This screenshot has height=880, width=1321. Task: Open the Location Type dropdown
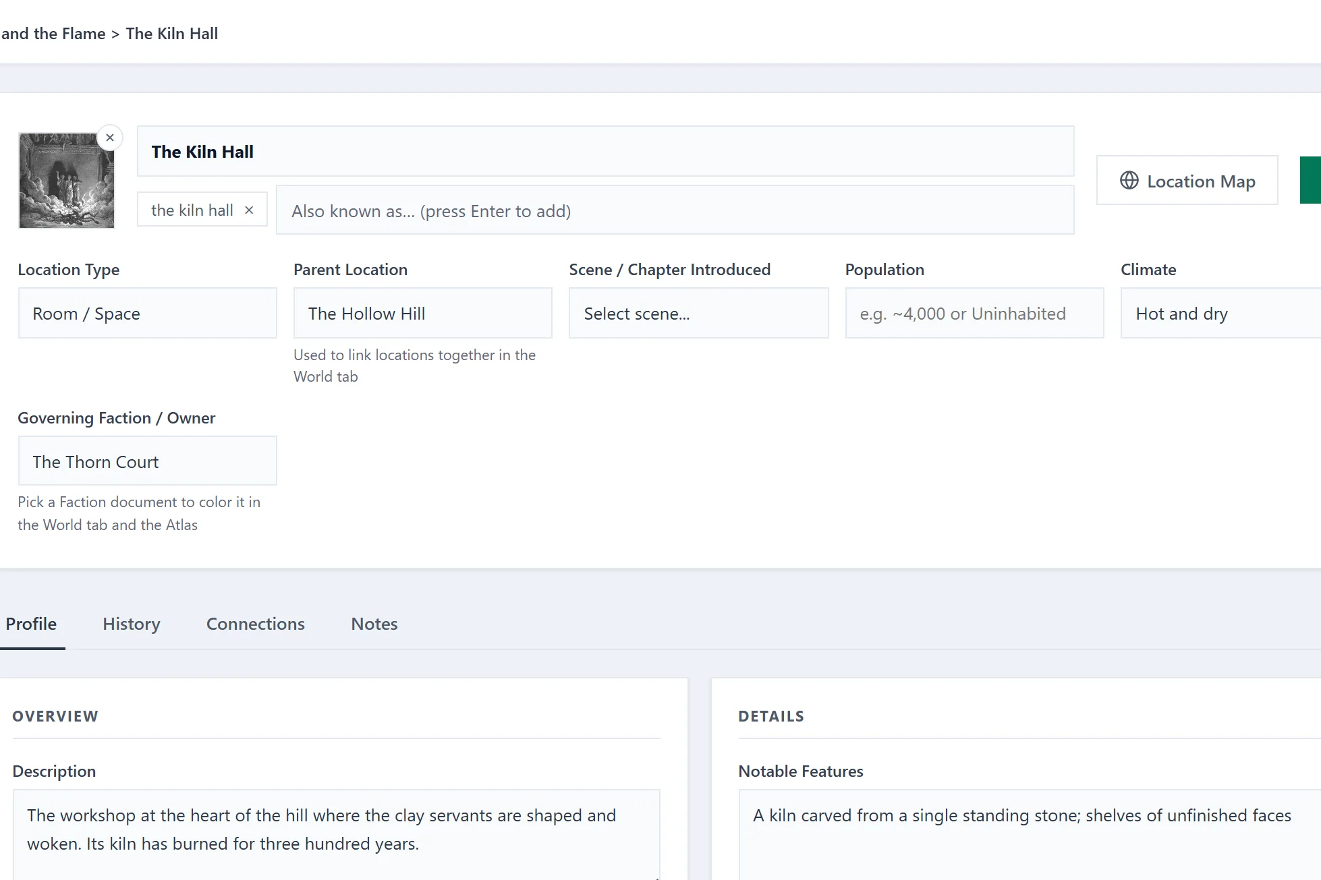[147, 314]
